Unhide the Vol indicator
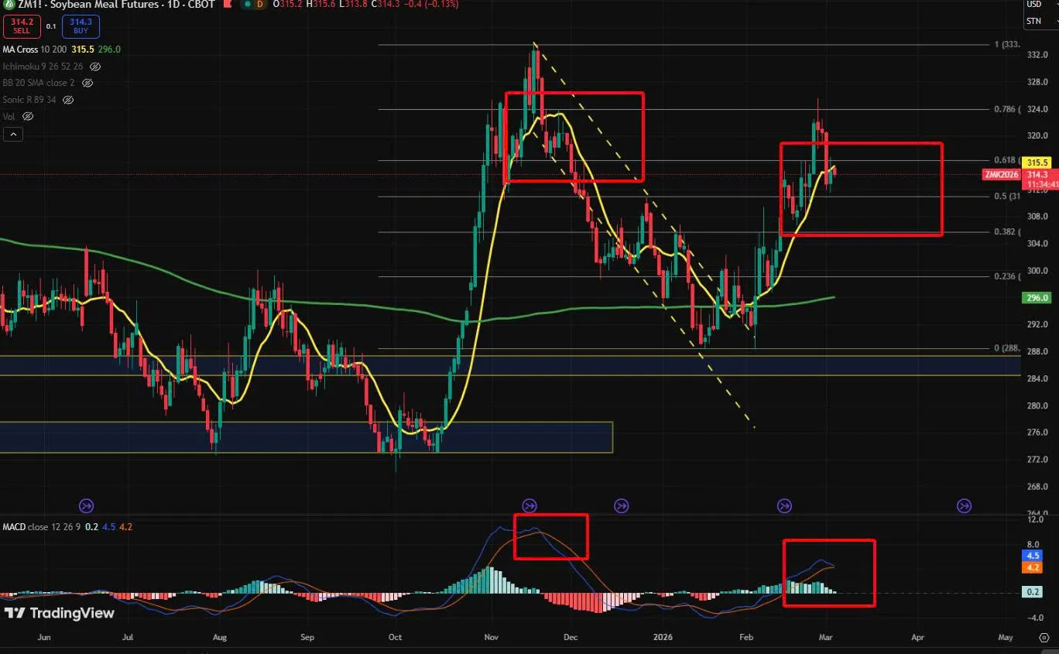 pyautogui.click(x=28, y=116)
